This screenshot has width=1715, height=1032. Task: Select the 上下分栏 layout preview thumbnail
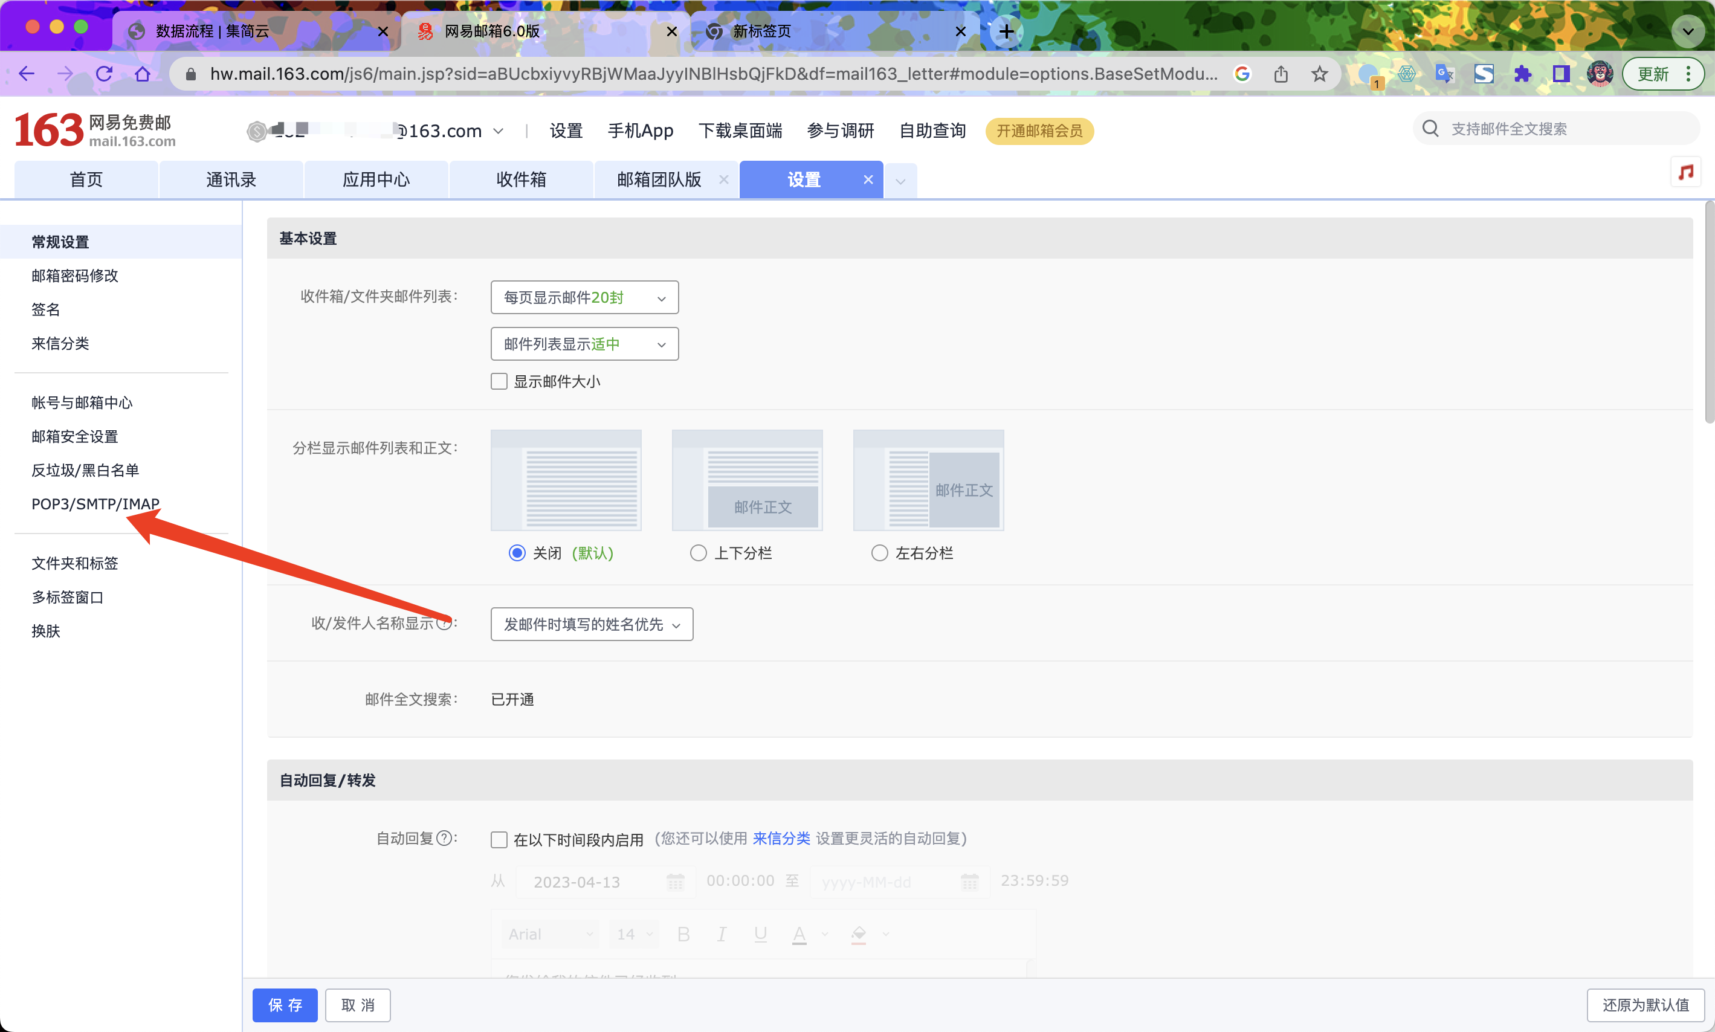[747, 480]
